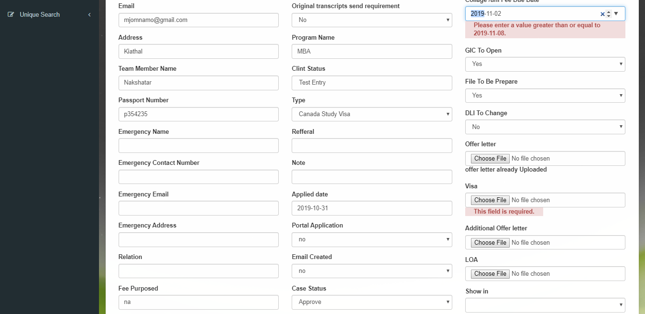Viewport: 645px width, 314px height.
Task: Choose a file for Visa upload
Action: click(x=490, y=200)
